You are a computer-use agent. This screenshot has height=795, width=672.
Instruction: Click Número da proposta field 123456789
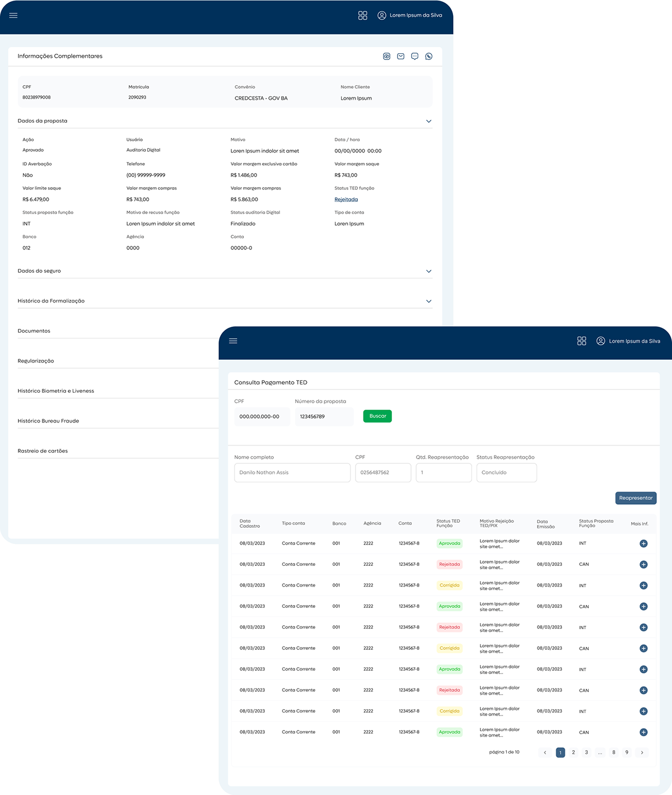pyautogui.click(x=324, y=417)
